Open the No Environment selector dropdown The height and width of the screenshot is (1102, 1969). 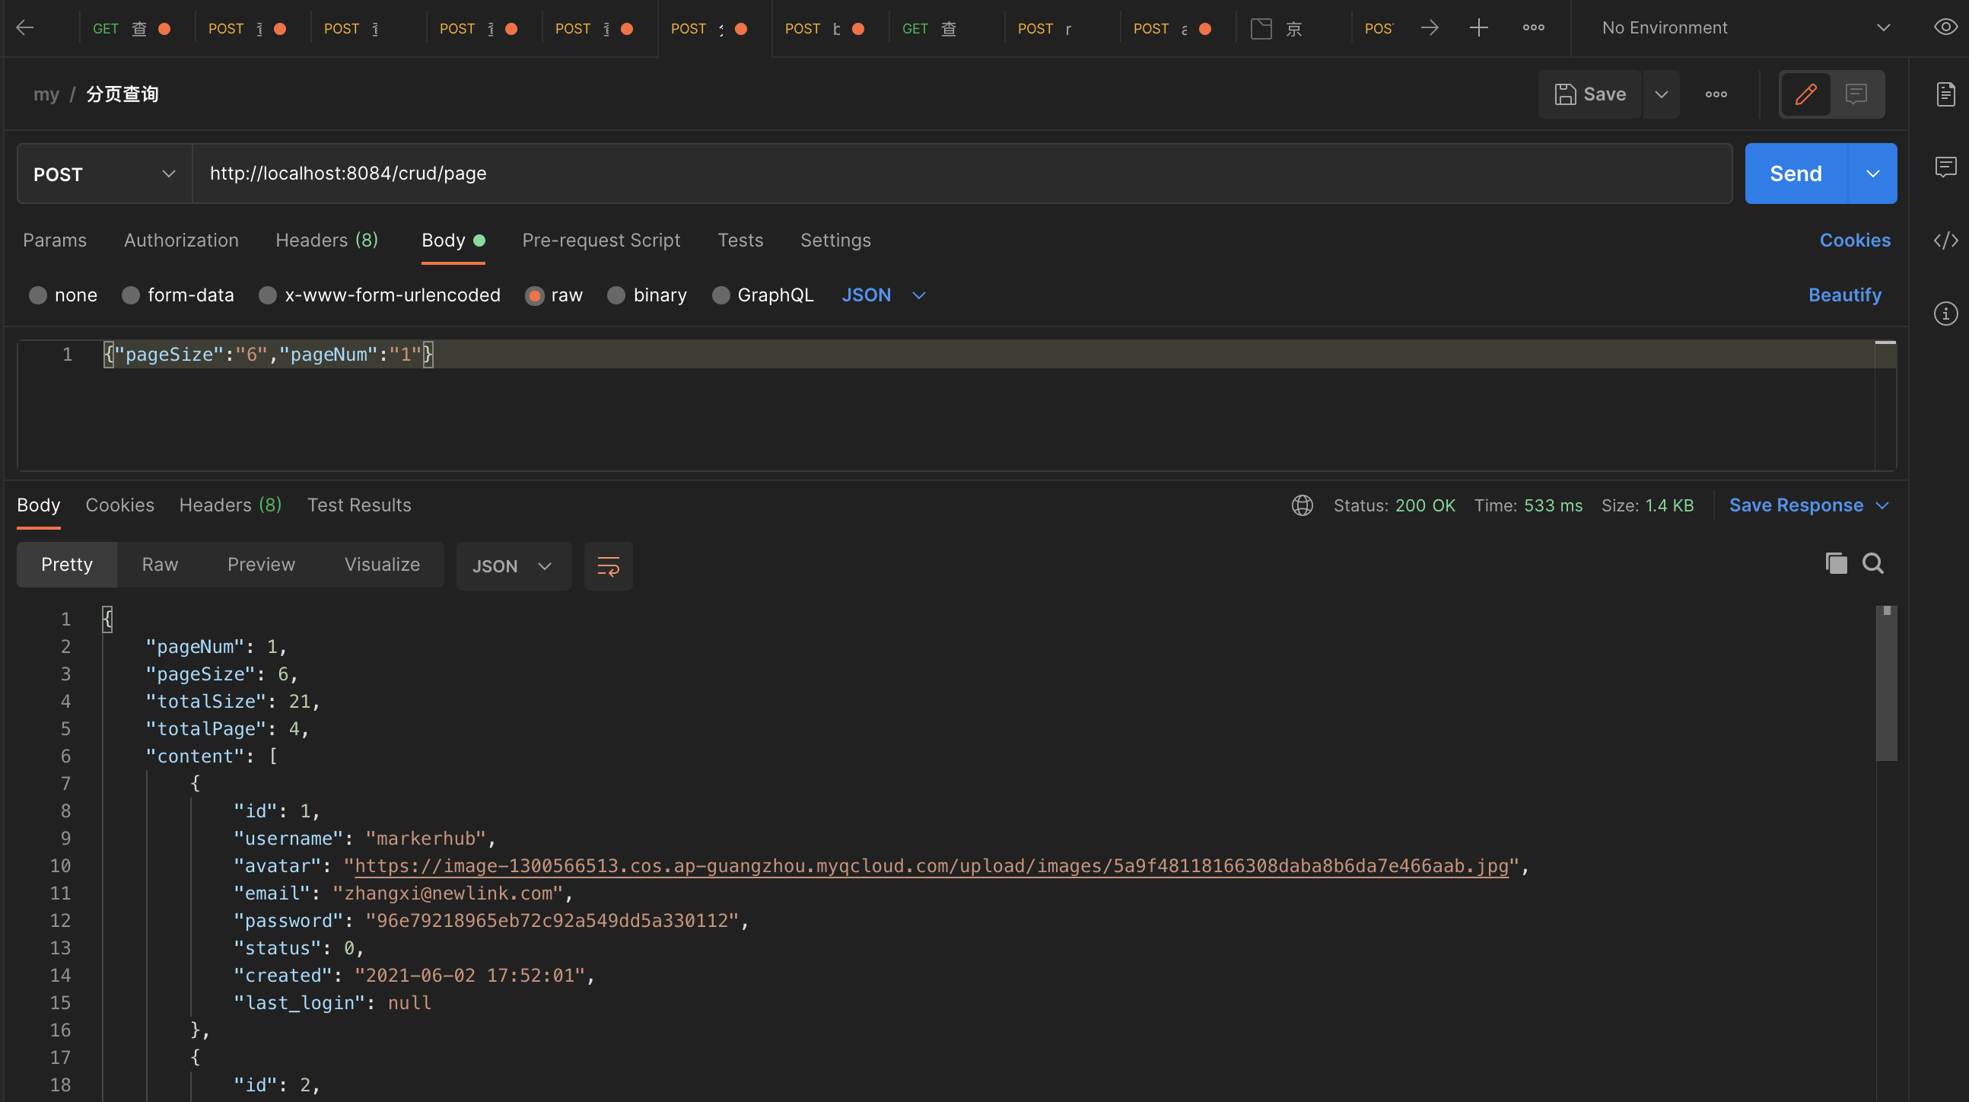[1745, 28]
